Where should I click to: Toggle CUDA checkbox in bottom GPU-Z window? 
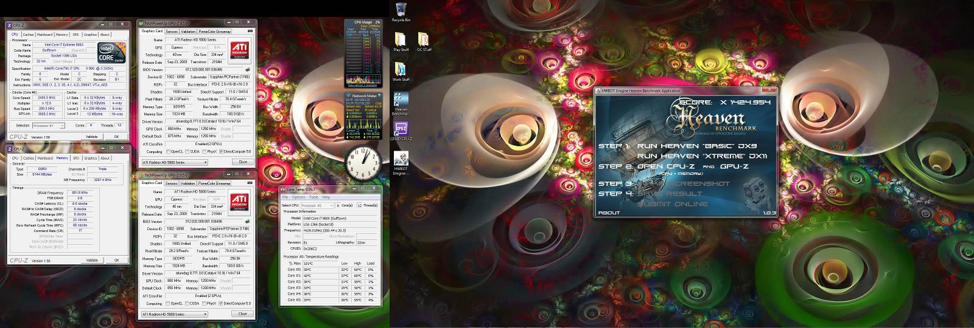[x=186, y=303]
